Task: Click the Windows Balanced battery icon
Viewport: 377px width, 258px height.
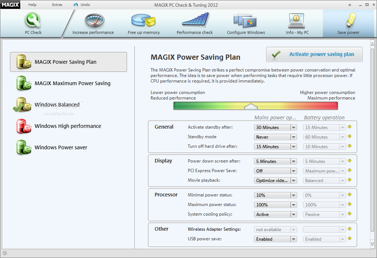Action: click(x=22, y=104)
